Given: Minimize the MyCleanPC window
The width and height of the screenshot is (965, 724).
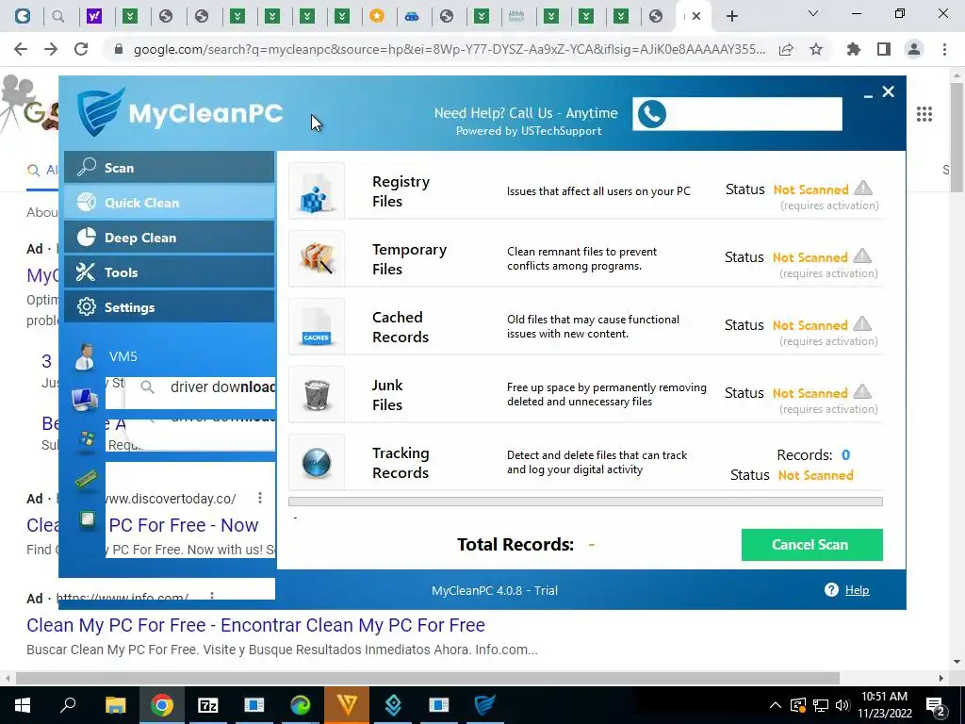Looking at the screenshot, I should 868,95.
